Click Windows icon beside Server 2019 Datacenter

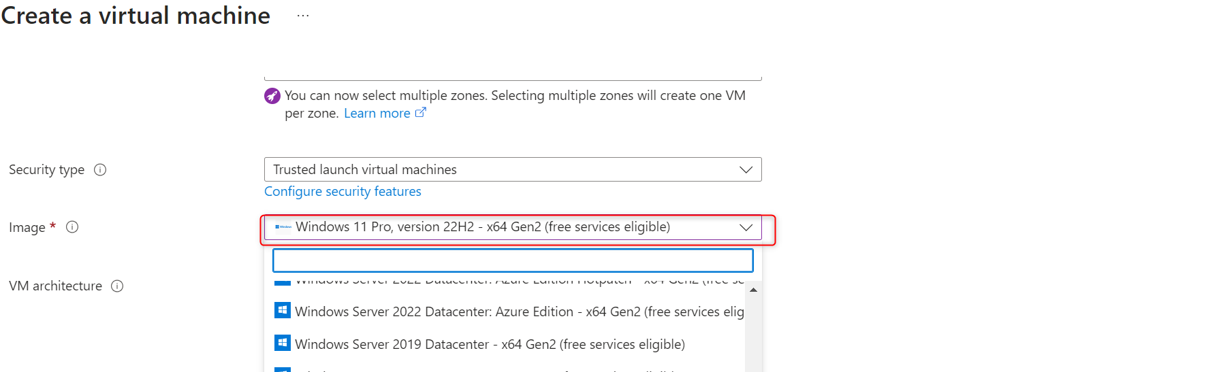pos(282,343)
